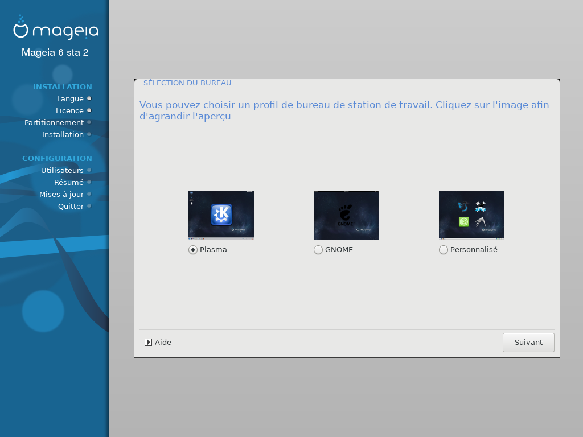Click the "INSTALLATION" sidebar heading
Viewport: 583px width, 437px height.
click(x=63, y=86)
